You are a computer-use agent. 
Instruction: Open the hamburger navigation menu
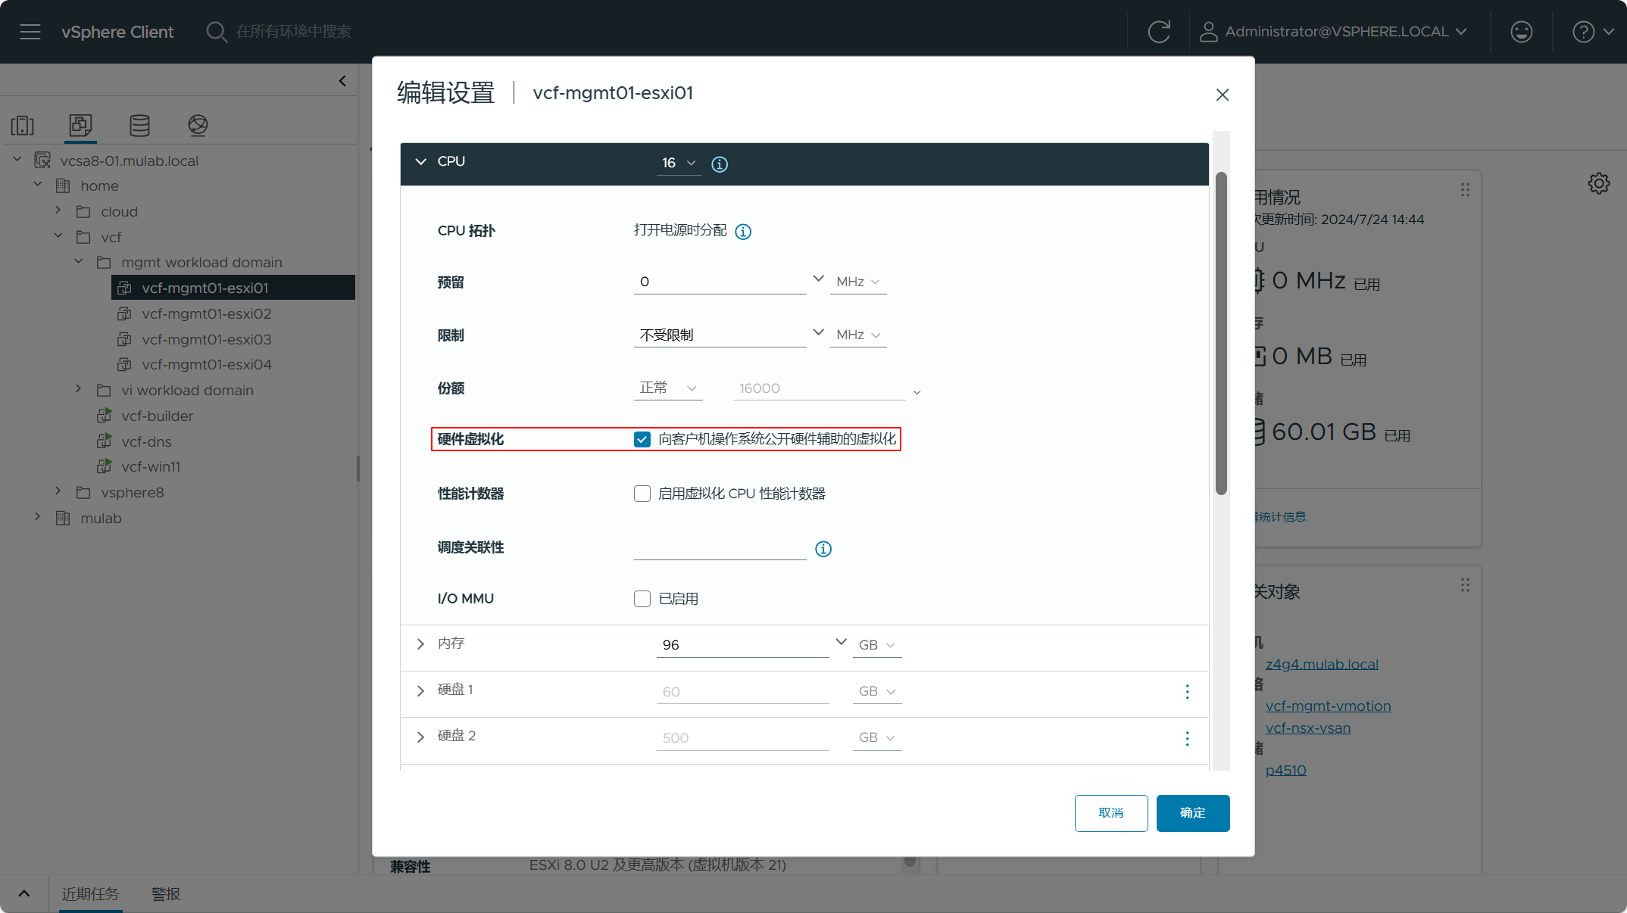tap(30, 32)
